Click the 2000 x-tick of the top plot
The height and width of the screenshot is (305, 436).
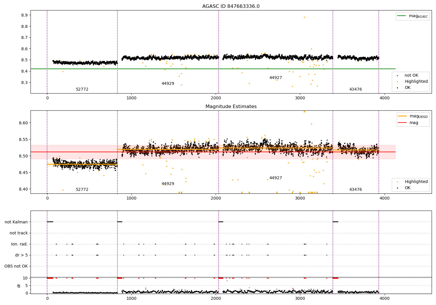coord(216,98)
